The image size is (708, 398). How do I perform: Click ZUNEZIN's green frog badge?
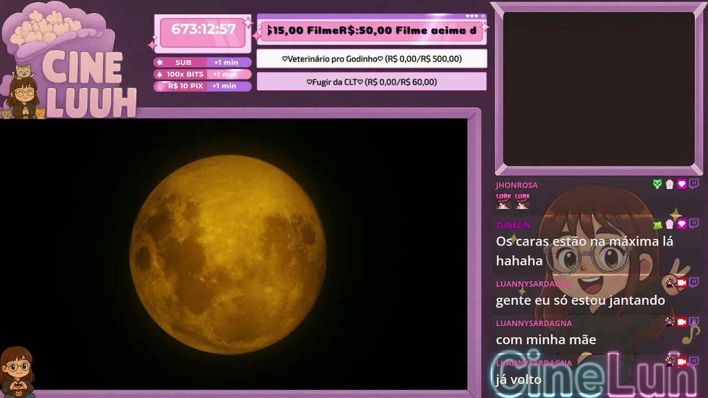tap(657, 224)
